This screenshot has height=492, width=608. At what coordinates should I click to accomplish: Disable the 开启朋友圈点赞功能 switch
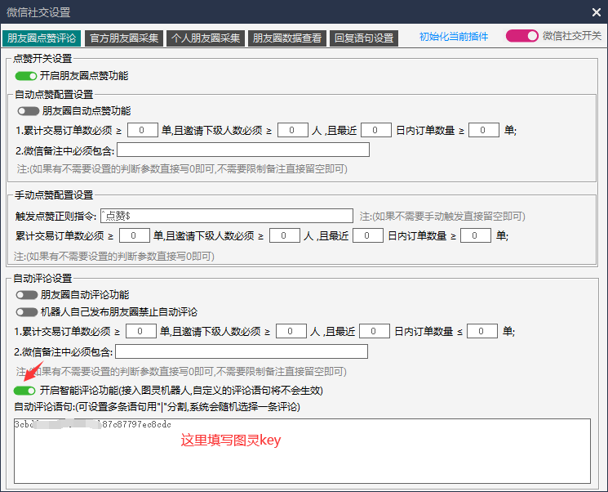pyautogui.click(x=26, y=76)
